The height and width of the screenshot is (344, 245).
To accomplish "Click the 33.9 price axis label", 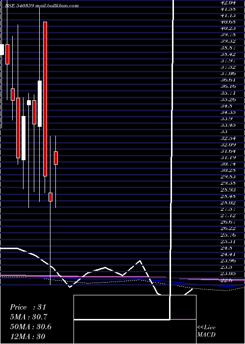I will (x=226, y=119).
